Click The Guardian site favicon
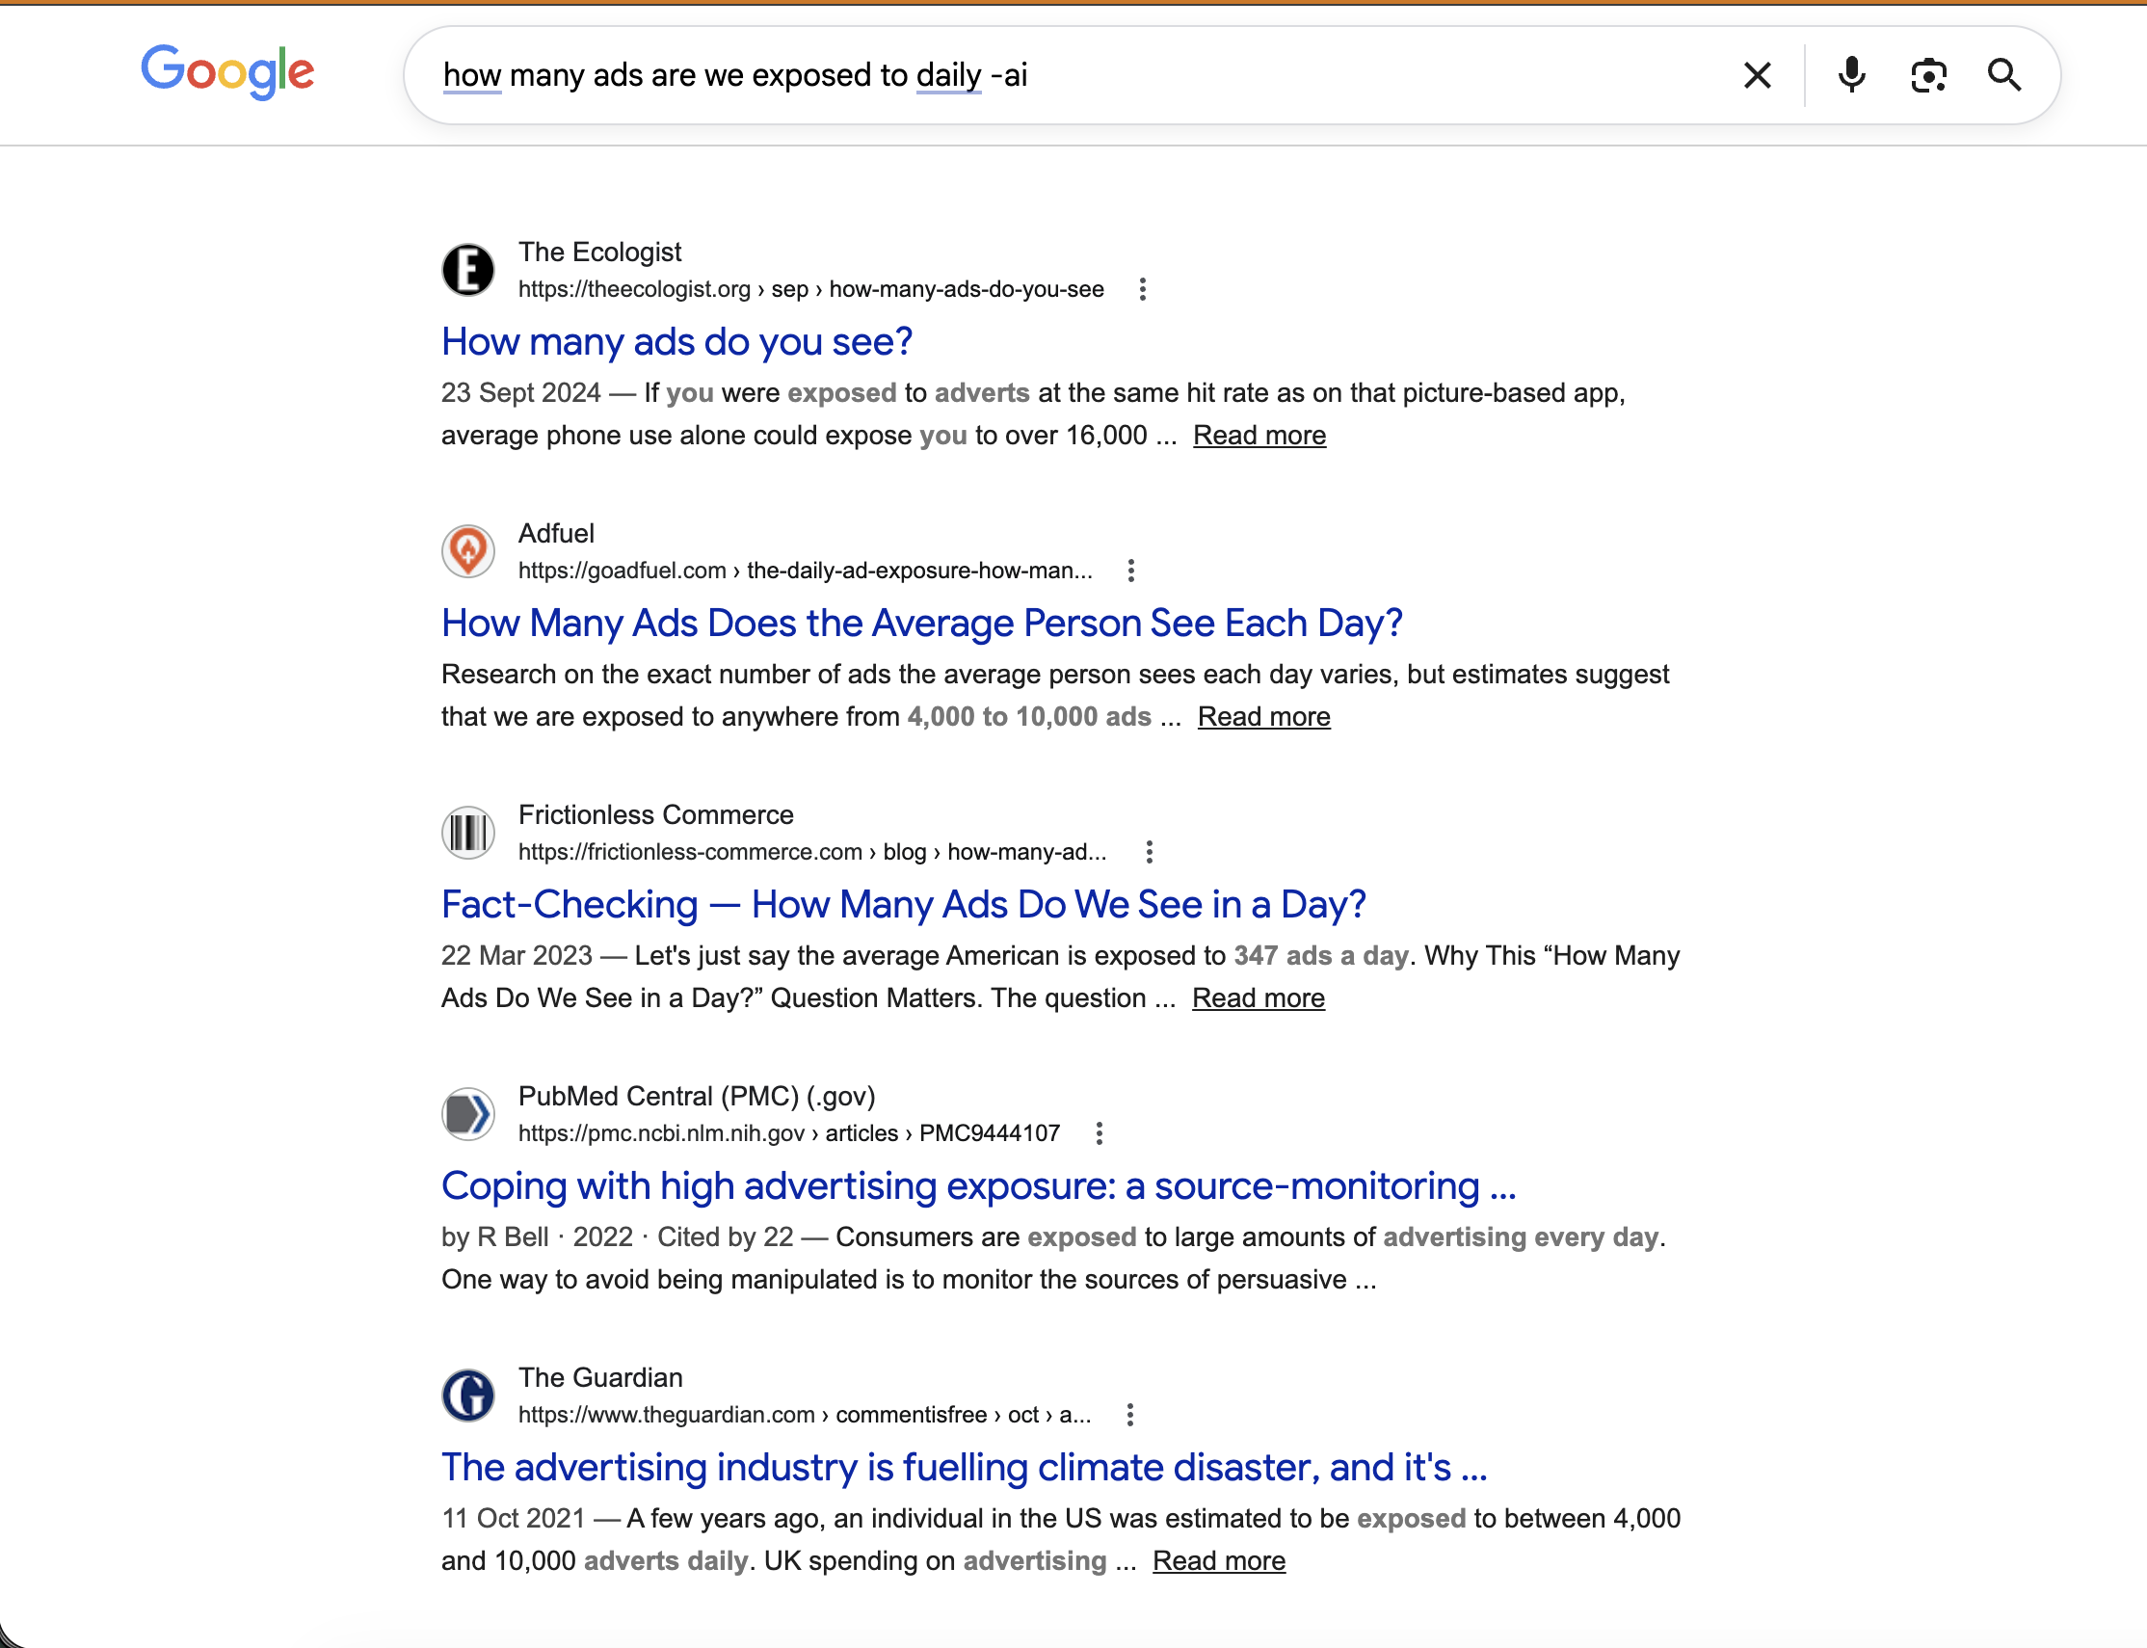This screenshot has width=2147, height=1648. click(467, 1395)
